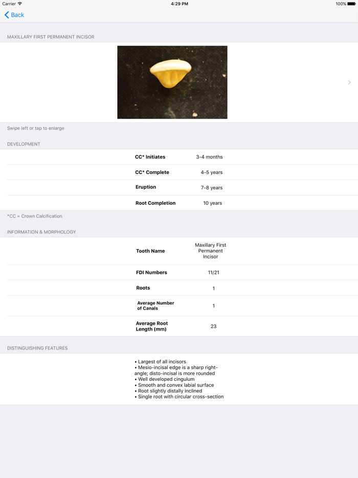The width and height of the screenshot is (358, 478).
Task: Tap the Carrier label in status bar
Action: 9,4
